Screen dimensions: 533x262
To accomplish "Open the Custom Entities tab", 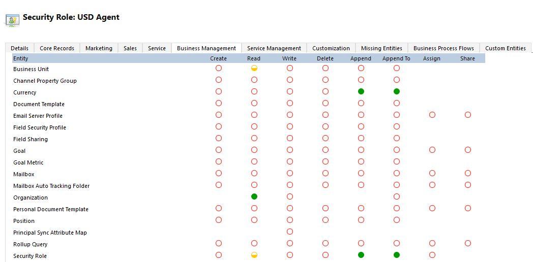I will click(505, 48).
